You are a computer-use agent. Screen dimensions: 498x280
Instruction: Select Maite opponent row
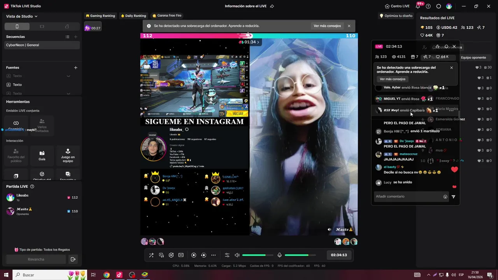(42, 211)
